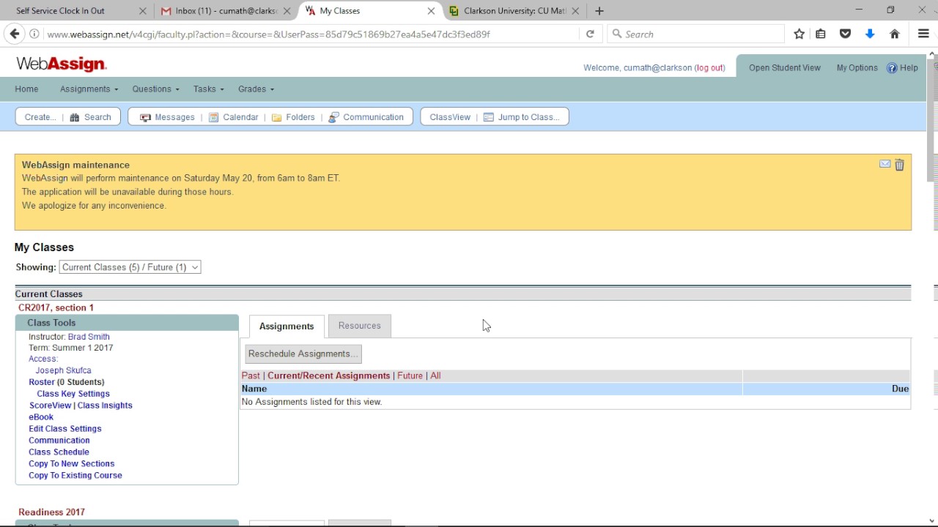The image size is (938, 527).
Task: Click Joseph Skufca access link
Action: 63,370
